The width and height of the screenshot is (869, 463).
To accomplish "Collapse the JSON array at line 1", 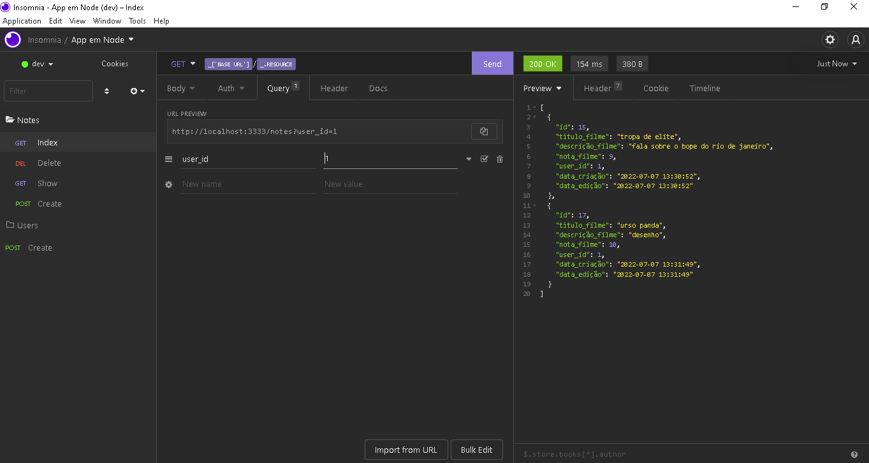I will (534, 108).
